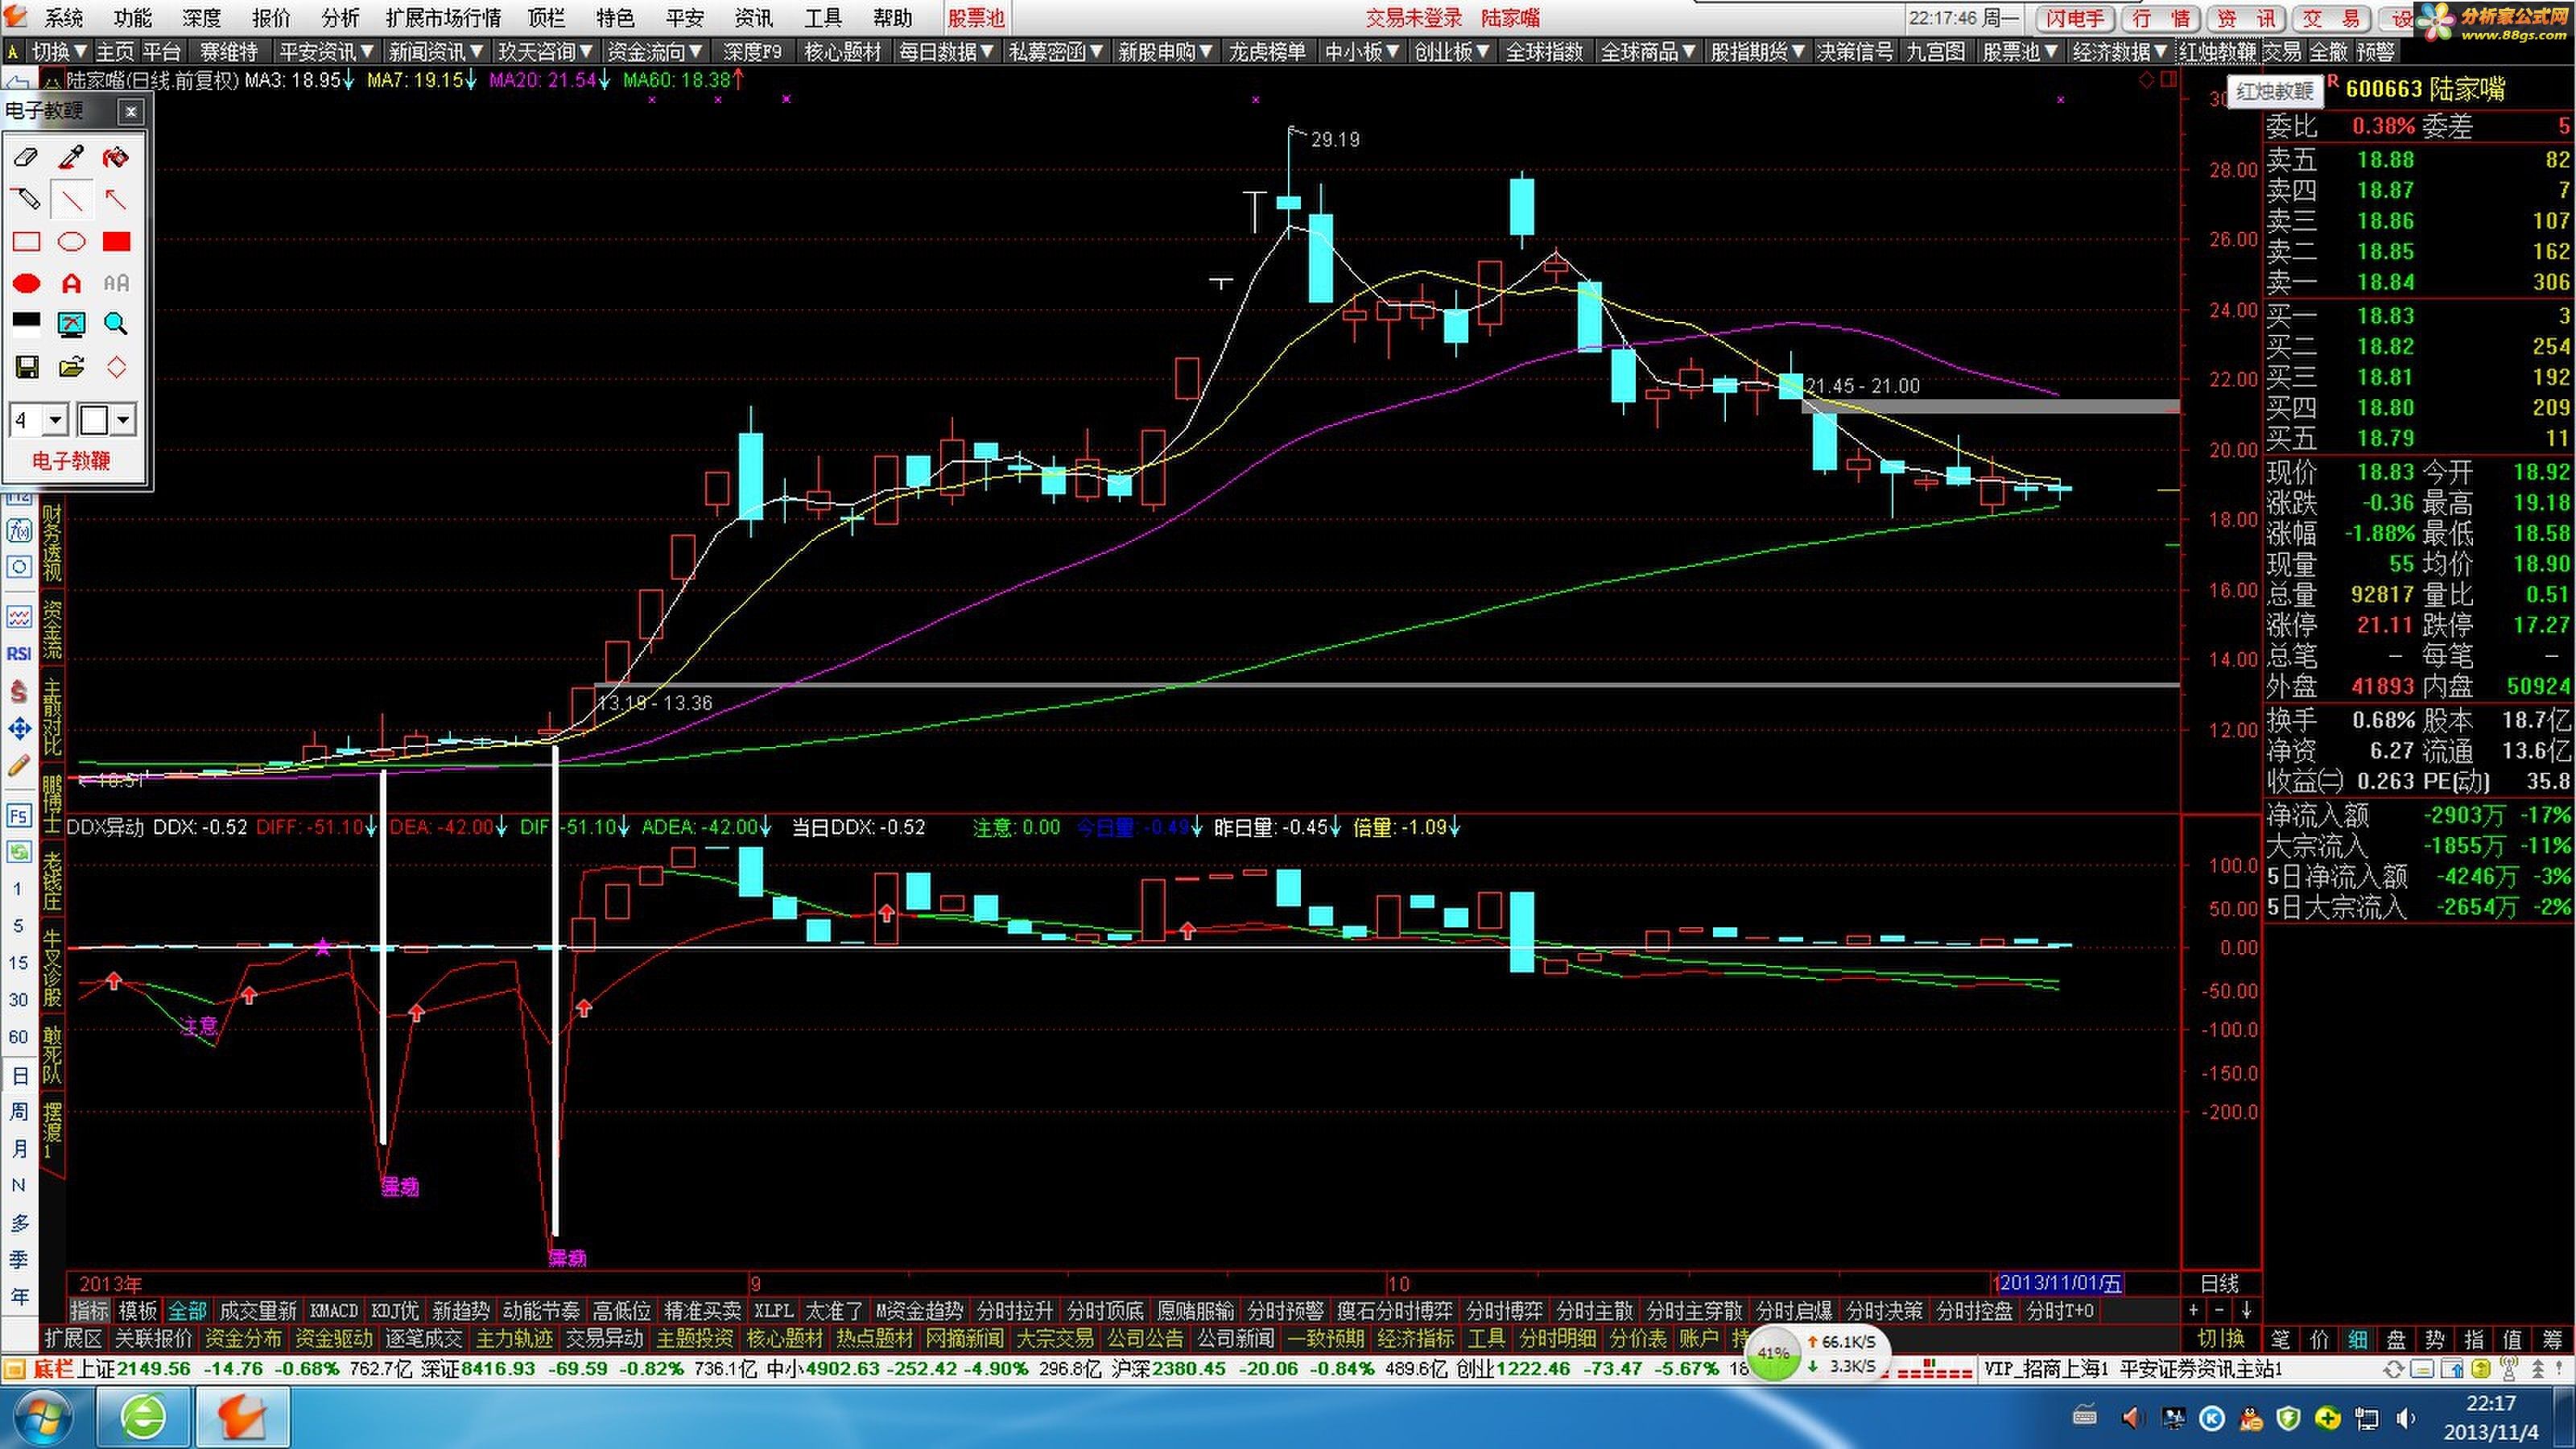Click the 闪电手 button

(2074, 18)
